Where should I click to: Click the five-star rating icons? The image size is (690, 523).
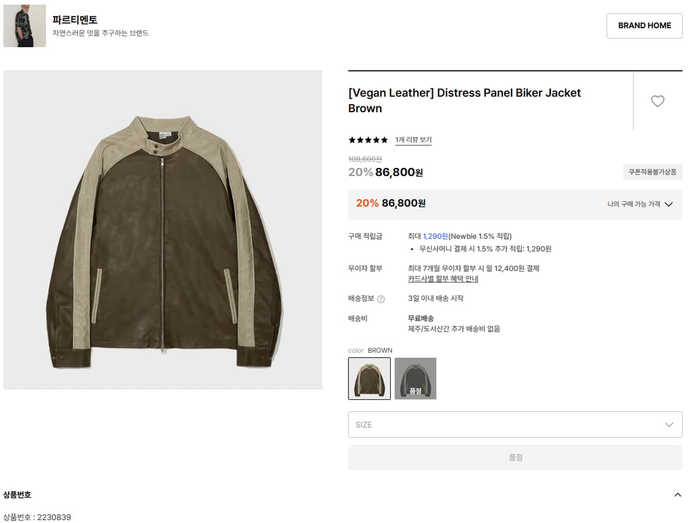pyautogui.click(x=368, y=140)
